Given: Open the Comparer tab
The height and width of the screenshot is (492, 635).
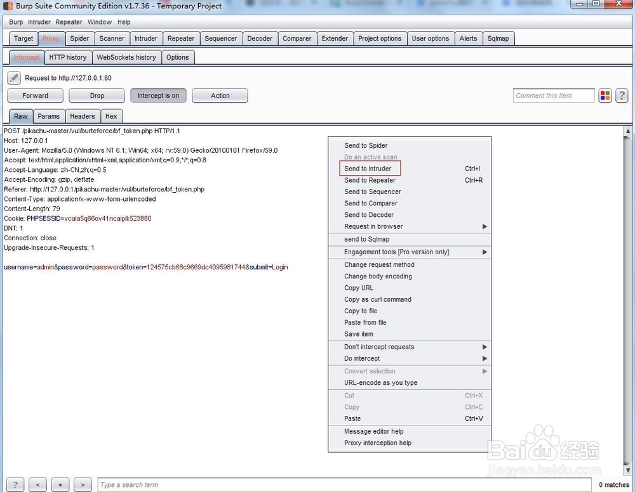Looking at the screenshot, I should (297, 39).
